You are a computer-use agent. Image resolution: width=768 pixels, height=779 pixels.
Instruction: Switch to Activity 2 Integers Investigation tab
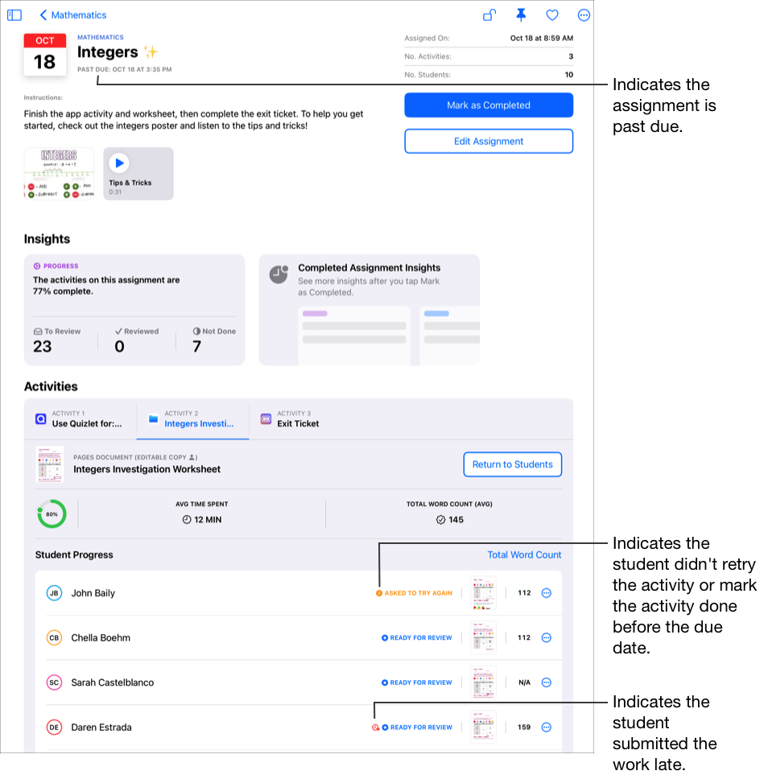click(193, 418)
